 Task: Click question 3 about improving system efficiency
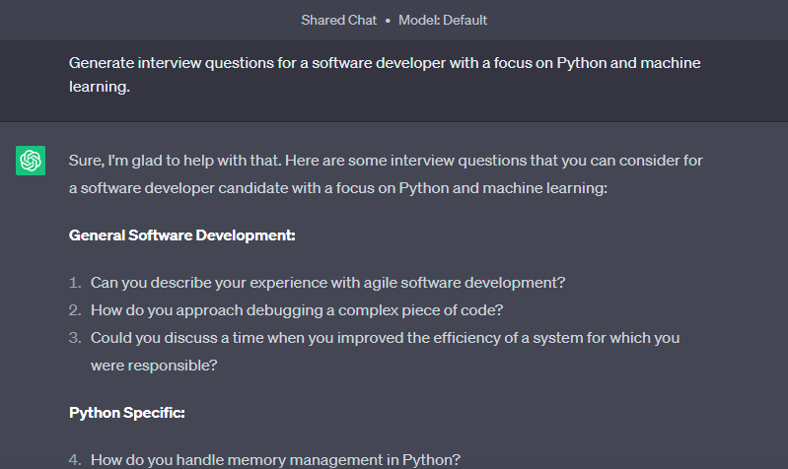pyautogui.click(x=385, y=352)
